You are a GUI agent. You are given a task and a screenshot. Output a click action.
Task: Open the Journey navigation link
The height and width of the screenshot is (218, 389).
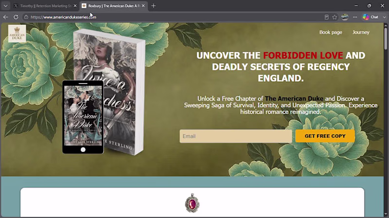pos(361,32)
